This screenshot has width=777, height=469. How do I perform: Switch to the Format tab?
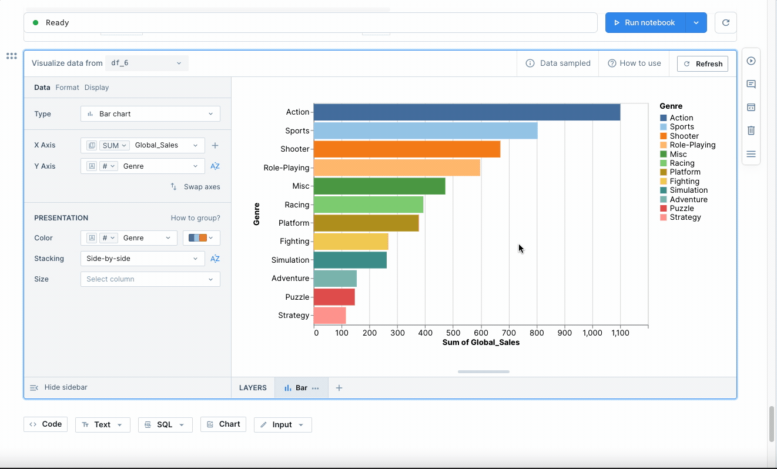click(67, 88)
